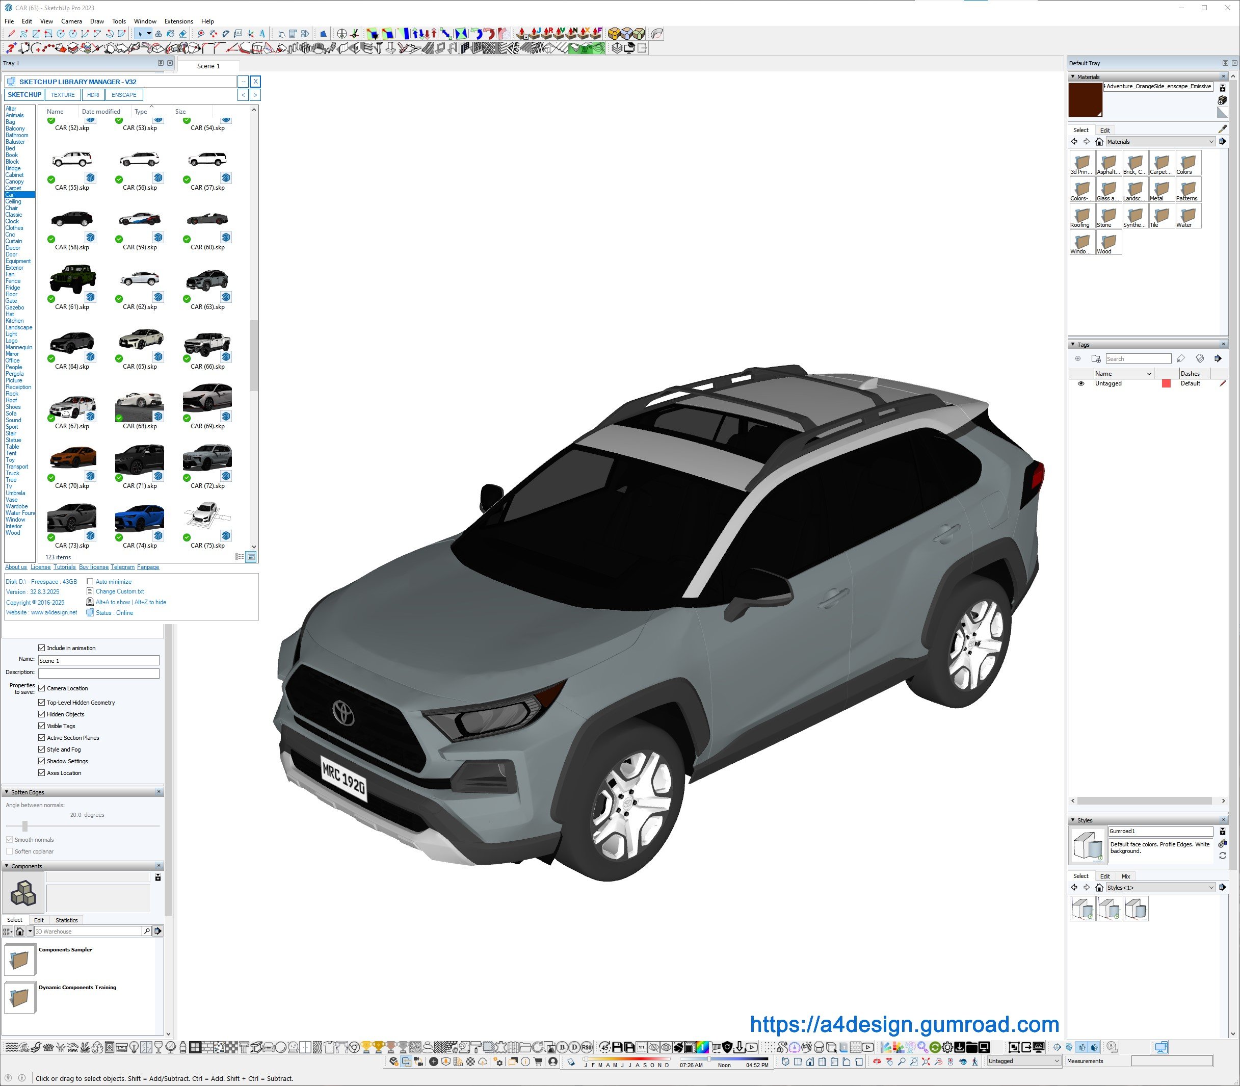
Task: Open the Materials library dropdown
Action: tap(1211, 142)
